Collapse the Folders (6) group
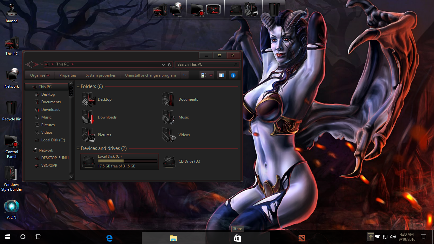Screen dimensions: 434x244 tap(78, 86)
